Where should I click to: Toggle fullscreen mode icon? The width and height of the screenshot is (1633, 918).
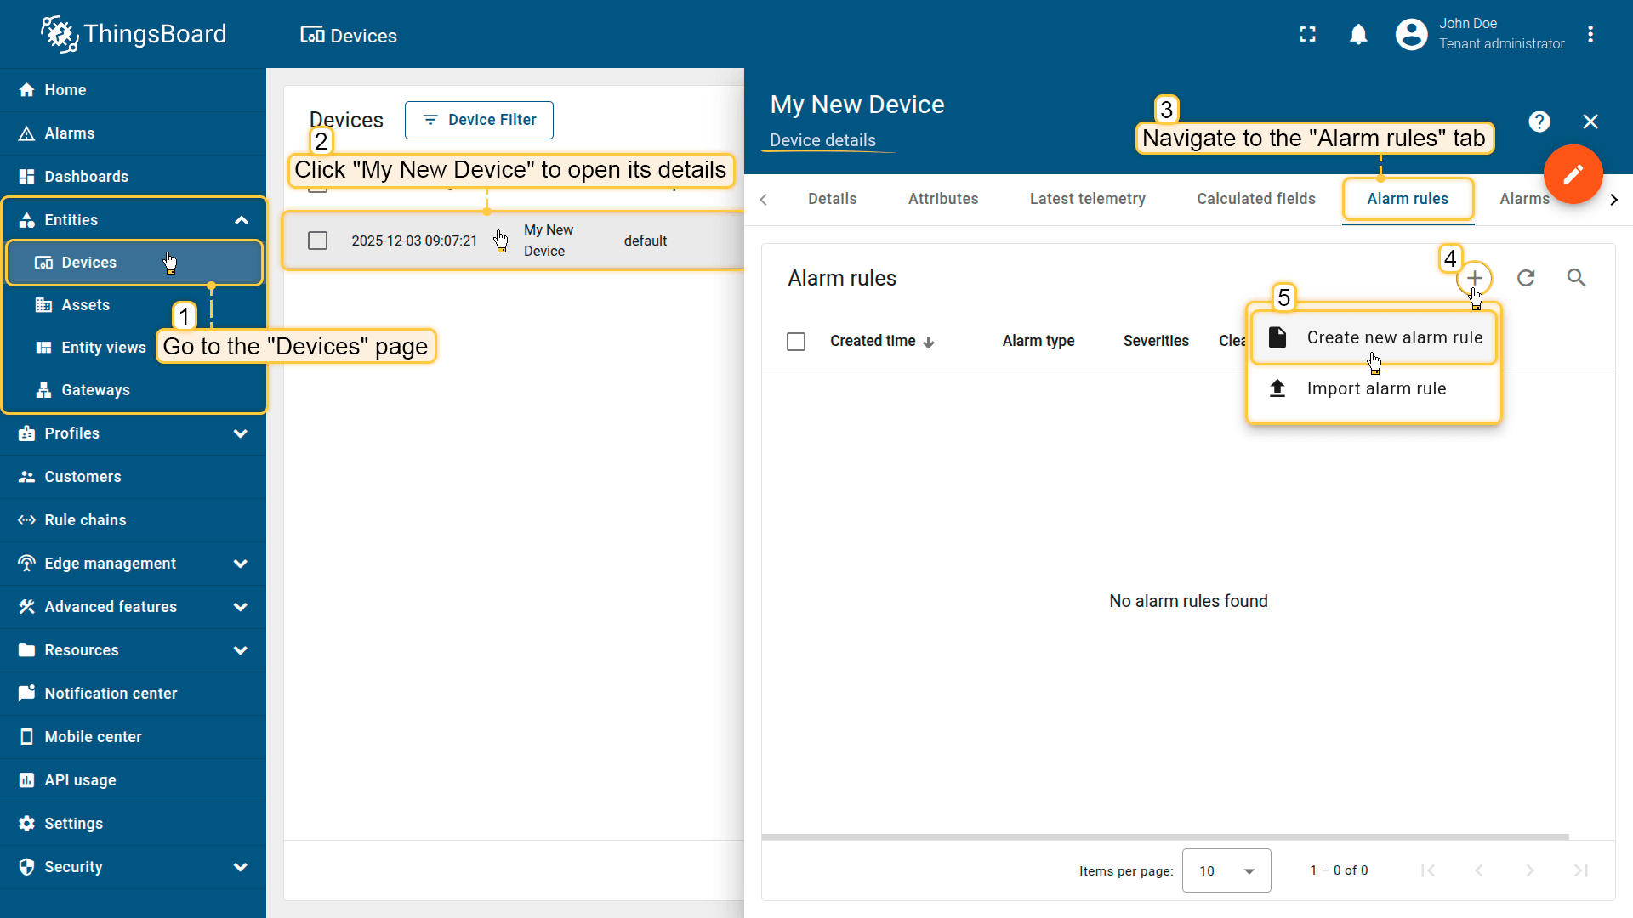click(1307, 35)
